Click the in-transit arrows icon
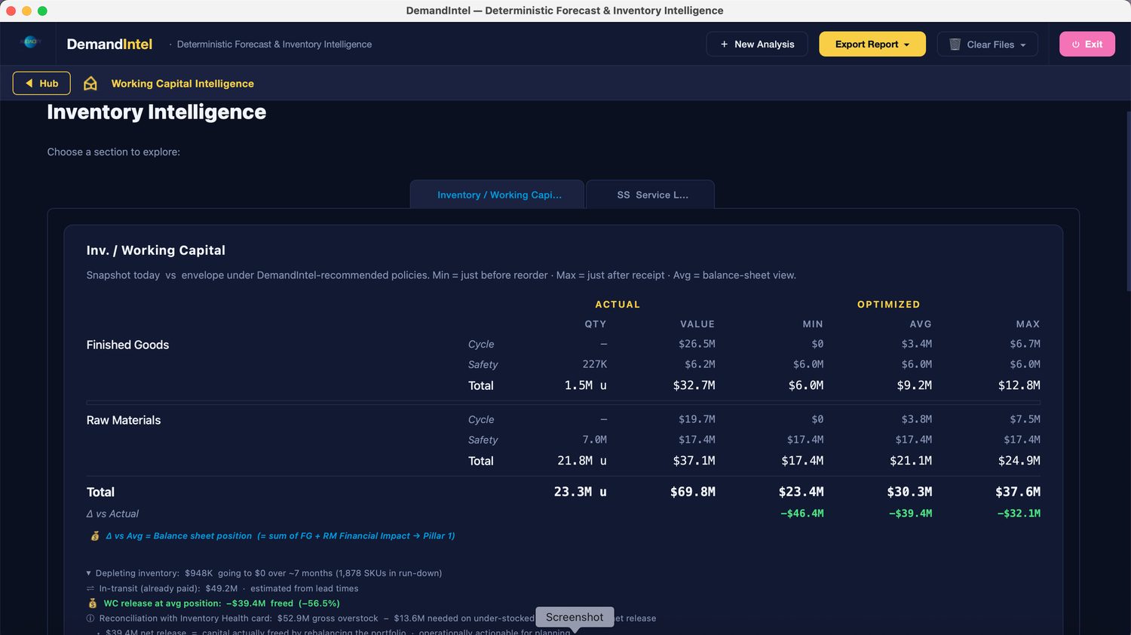Viewport: 1131px width, 635px height. [90, 588]
